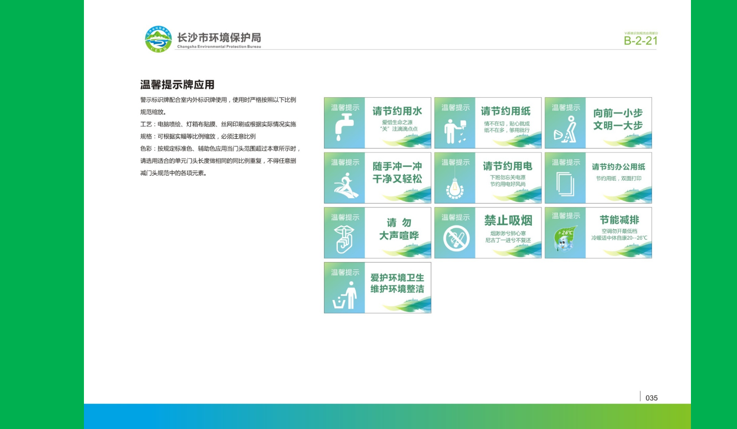Click the page number 035
This screenshot has width=737, height=429.
point(651,398)
